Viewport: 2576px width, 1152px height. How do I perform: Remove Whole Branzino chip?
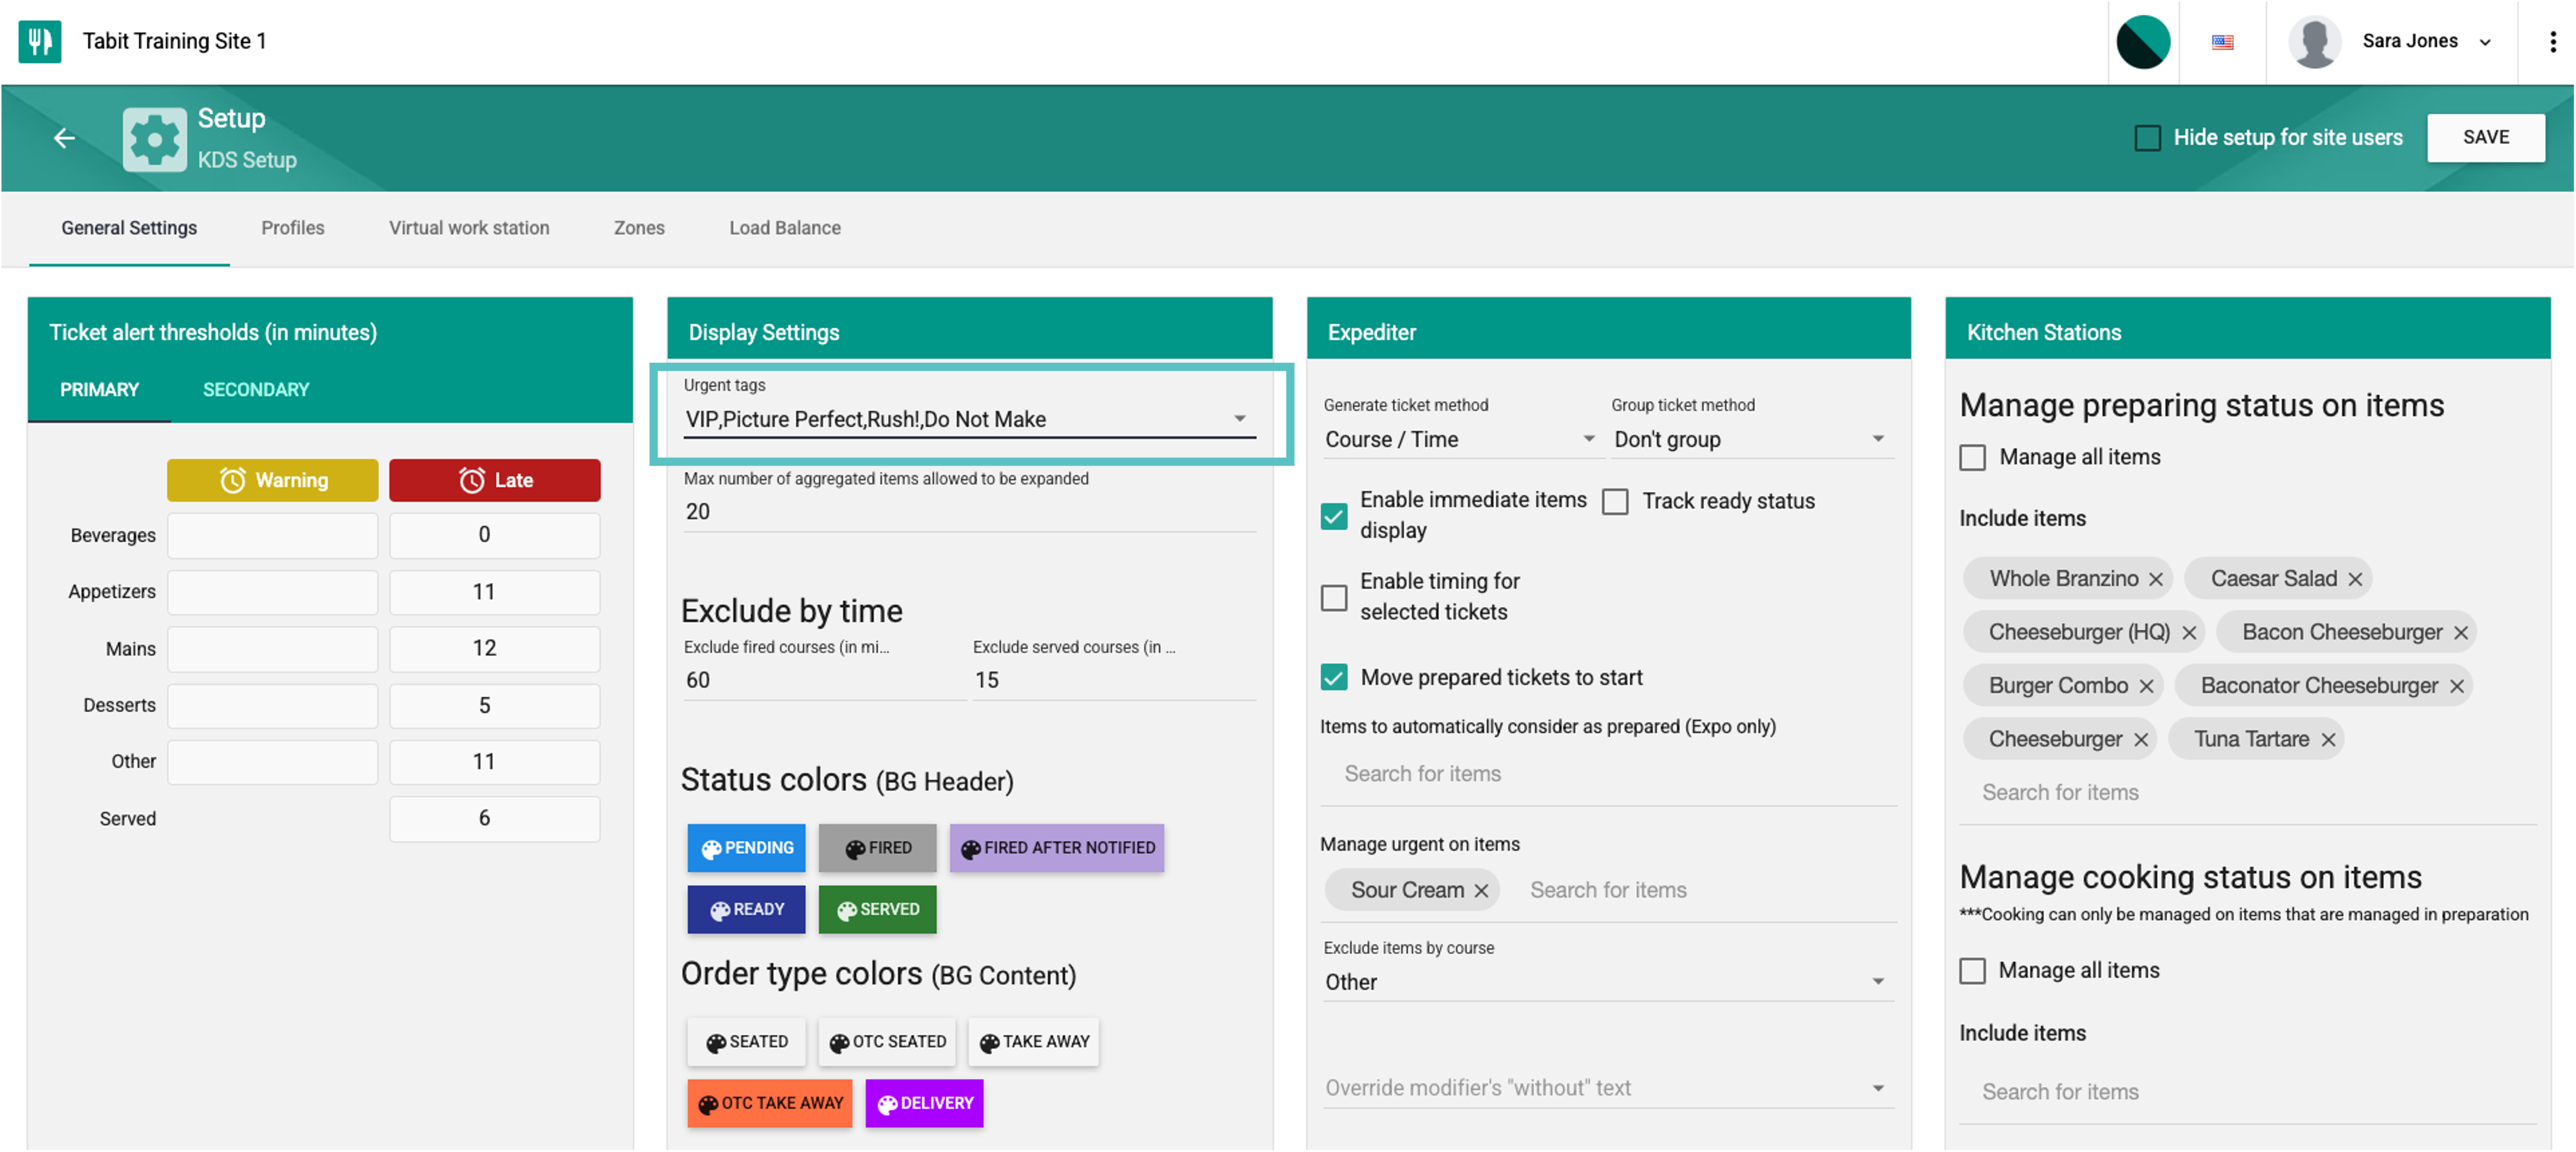click(x=2156, y=579)
